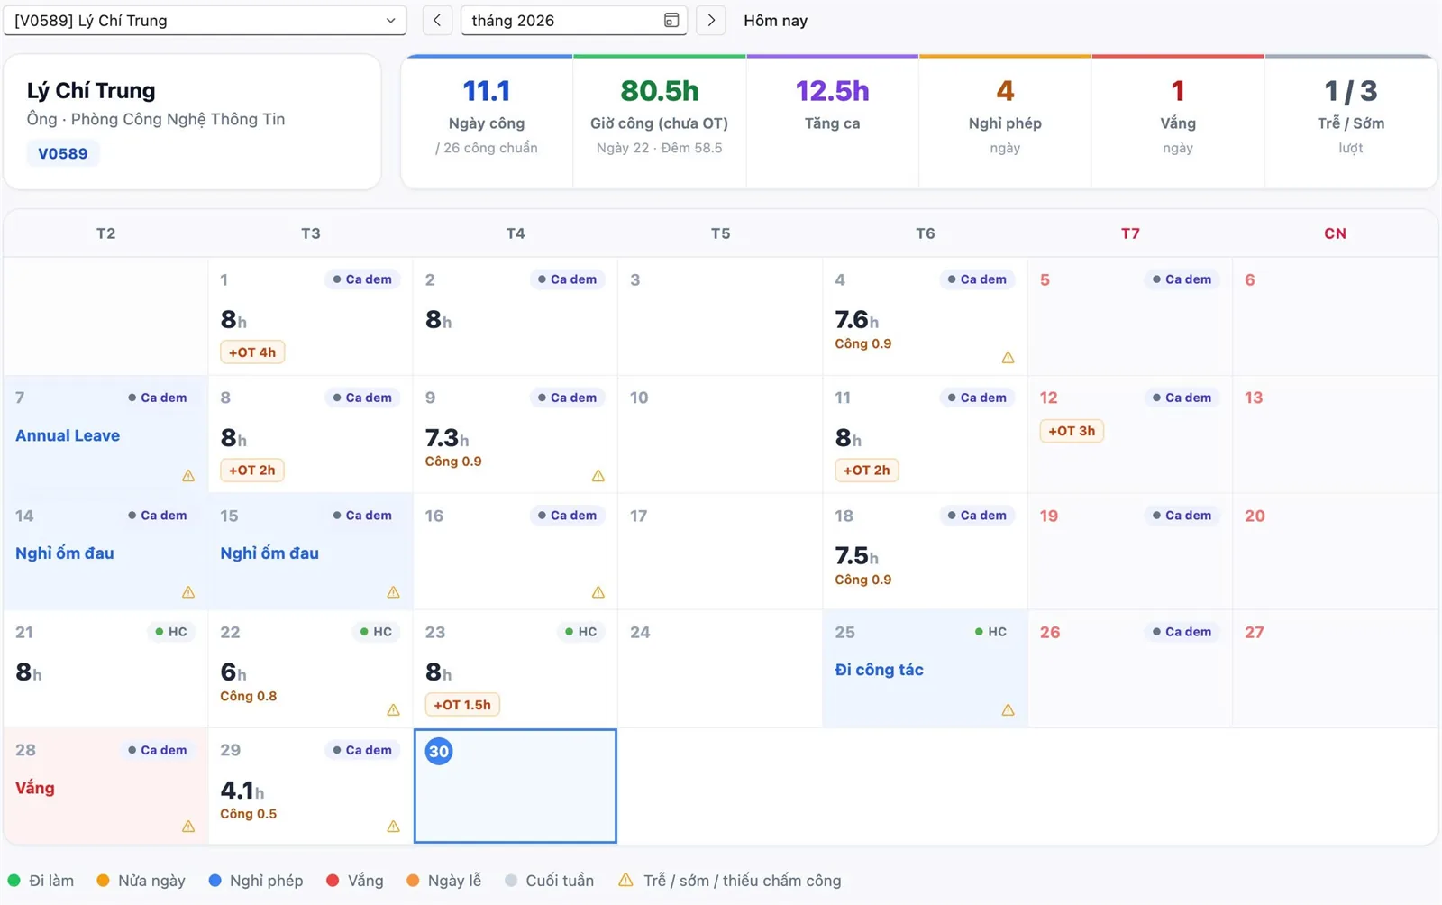Click the +OT 3h badge on day 12

tap(1072, 431)
